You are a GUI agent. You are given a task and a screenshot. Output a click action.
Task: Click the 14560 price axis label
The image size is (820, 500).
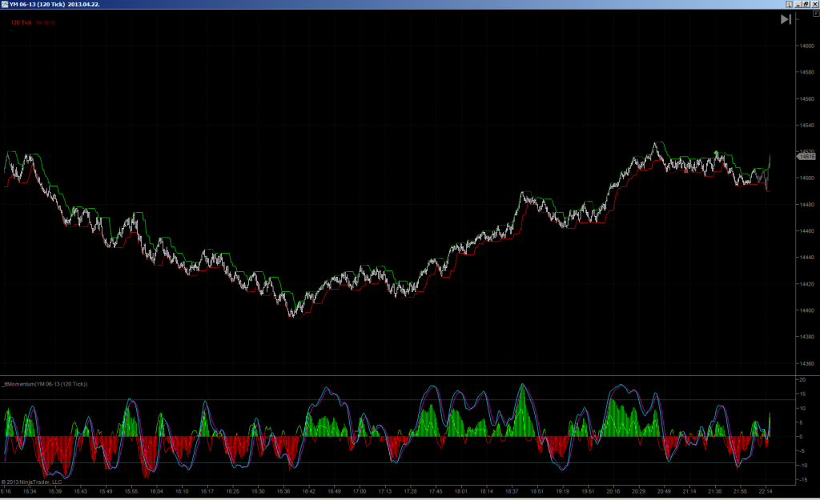[806, 98]
